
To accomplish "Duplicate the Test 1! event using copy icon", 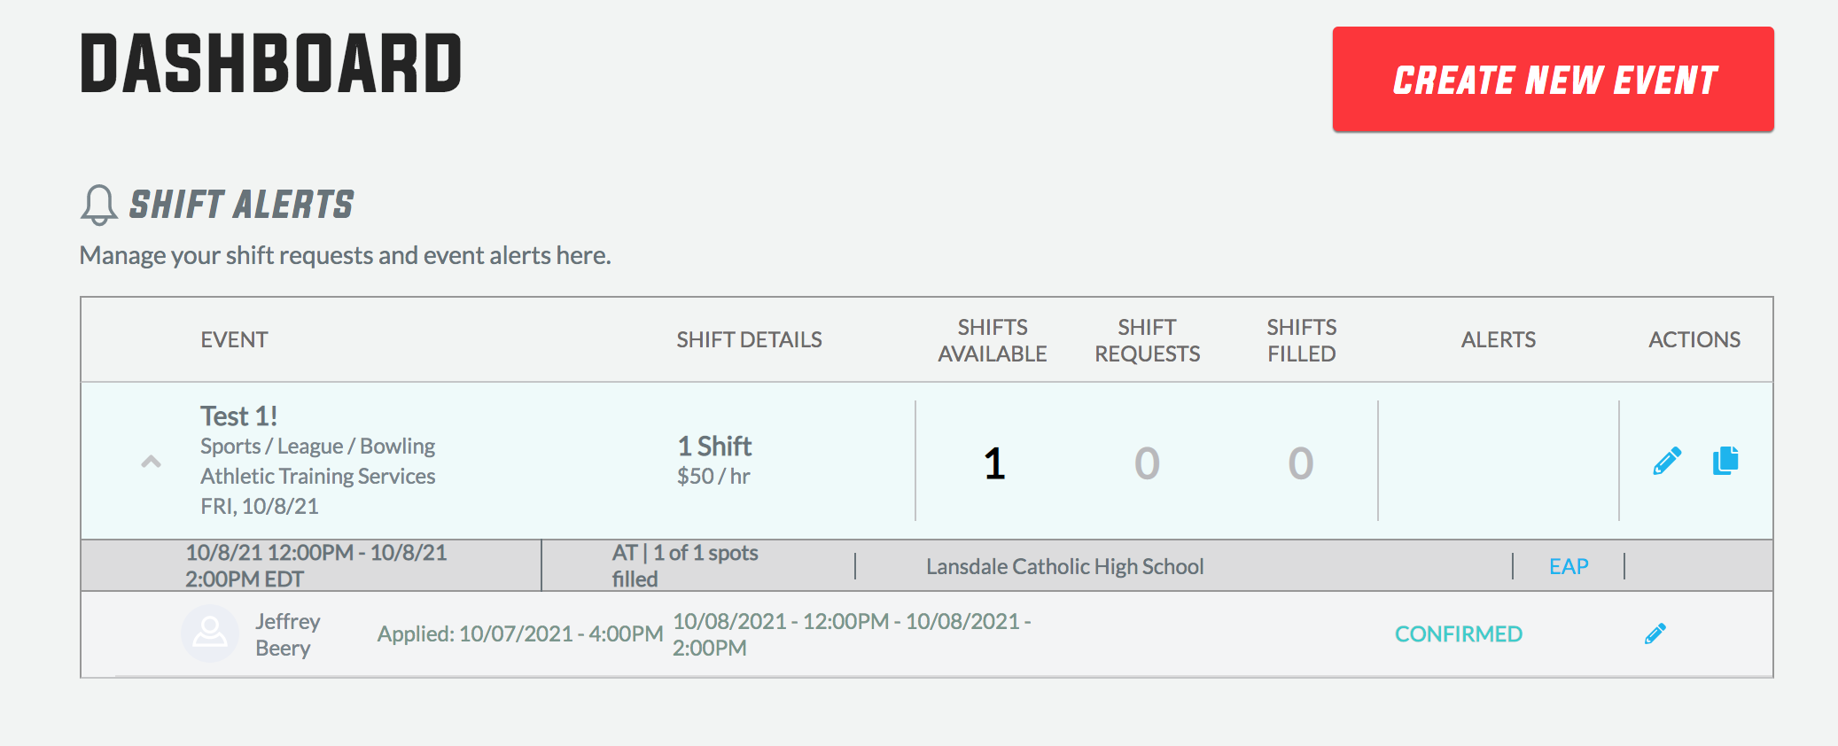I will coord(1725,461).
